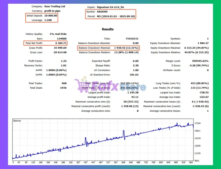The image size is (221, 169).
Task: Select Largest loss trade value -738.55
Action: (204, 92)
